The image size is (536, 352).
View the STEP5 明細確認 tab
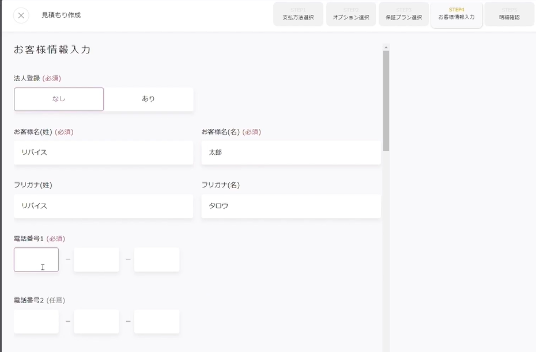(x=509, y=14)
